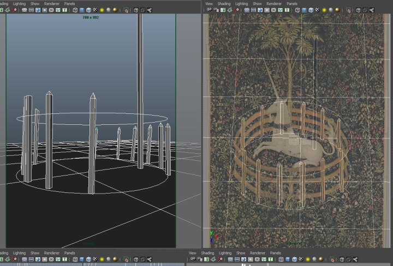The height and width of the screenshot is (266, 393).
Task: Click Image Plane icon in the top-left panel
Action: pos(8,10)
